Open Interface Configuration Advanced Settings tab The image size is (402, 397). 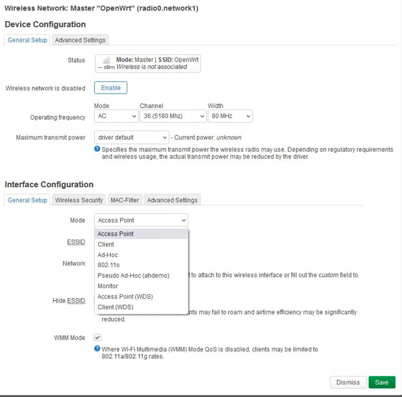(x=172, y=200)
